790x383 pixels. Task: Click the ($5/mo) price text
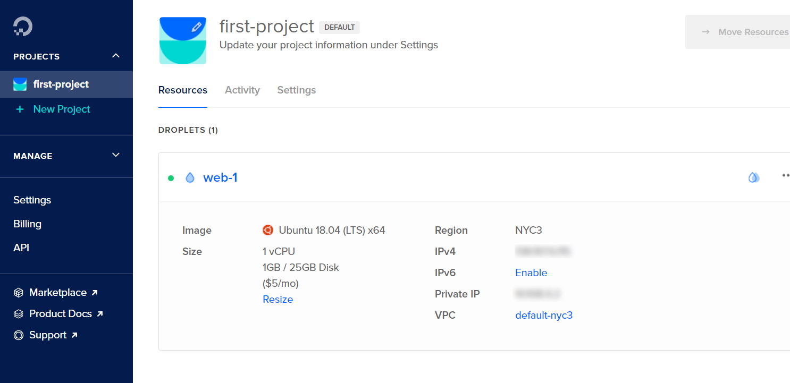click(x=281, y=283)
